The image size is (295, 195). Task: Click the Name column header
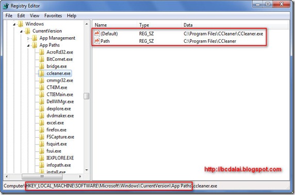[115, 25]
